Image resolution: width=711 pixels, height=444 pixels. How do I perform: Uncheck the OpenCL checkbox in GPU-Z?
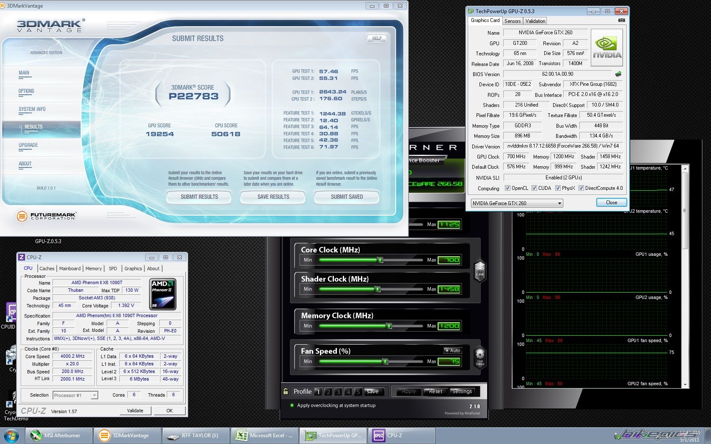point(507,188)
